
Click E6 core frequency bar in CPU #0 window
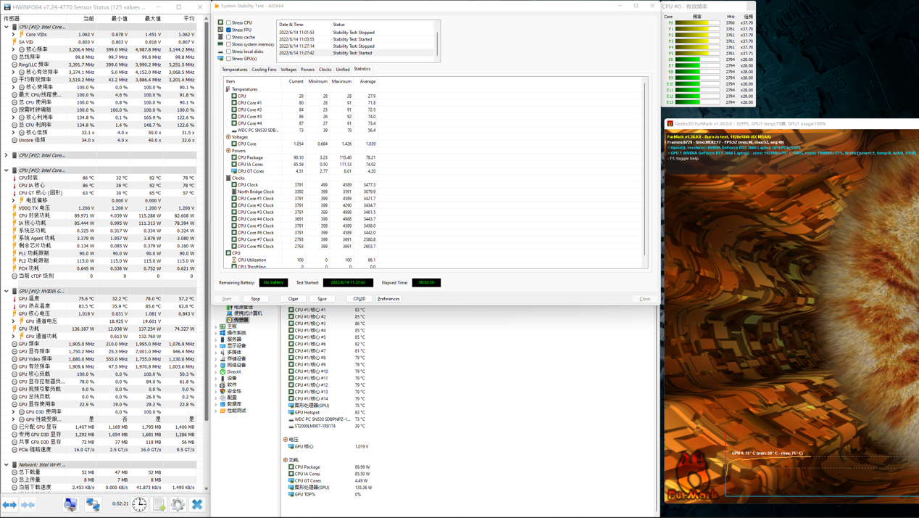pyautogui.click(x=698, y=59)
